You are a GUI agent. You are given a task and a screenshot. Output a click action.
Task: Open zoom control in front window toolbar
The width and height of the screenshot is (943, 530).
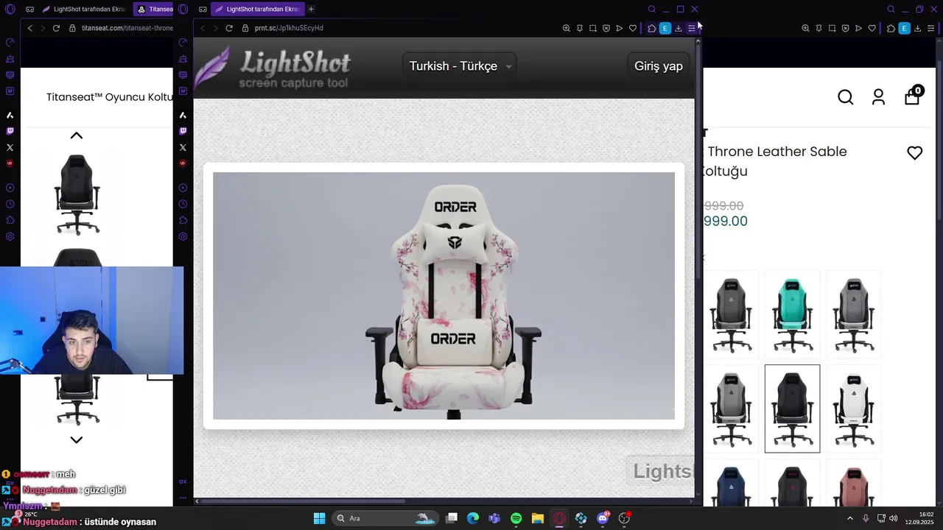[x=567, y=28]
